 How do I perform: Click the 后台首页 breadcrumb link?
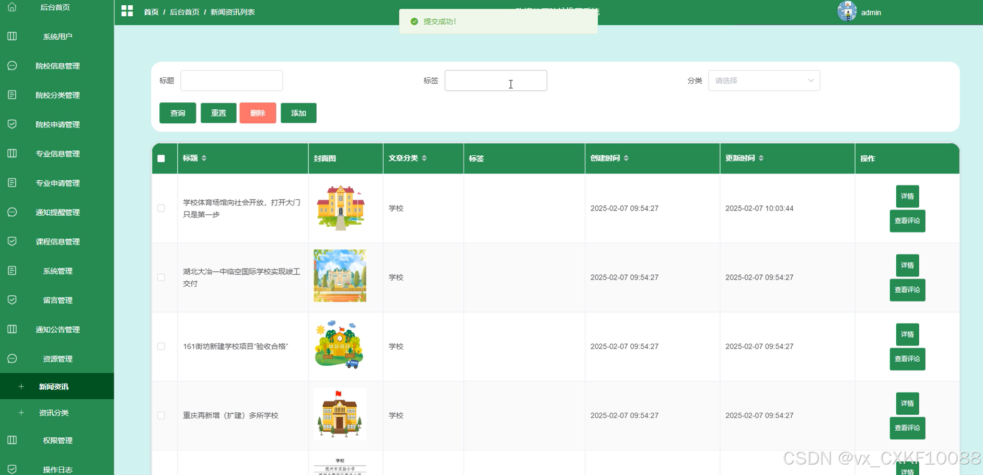184,11
